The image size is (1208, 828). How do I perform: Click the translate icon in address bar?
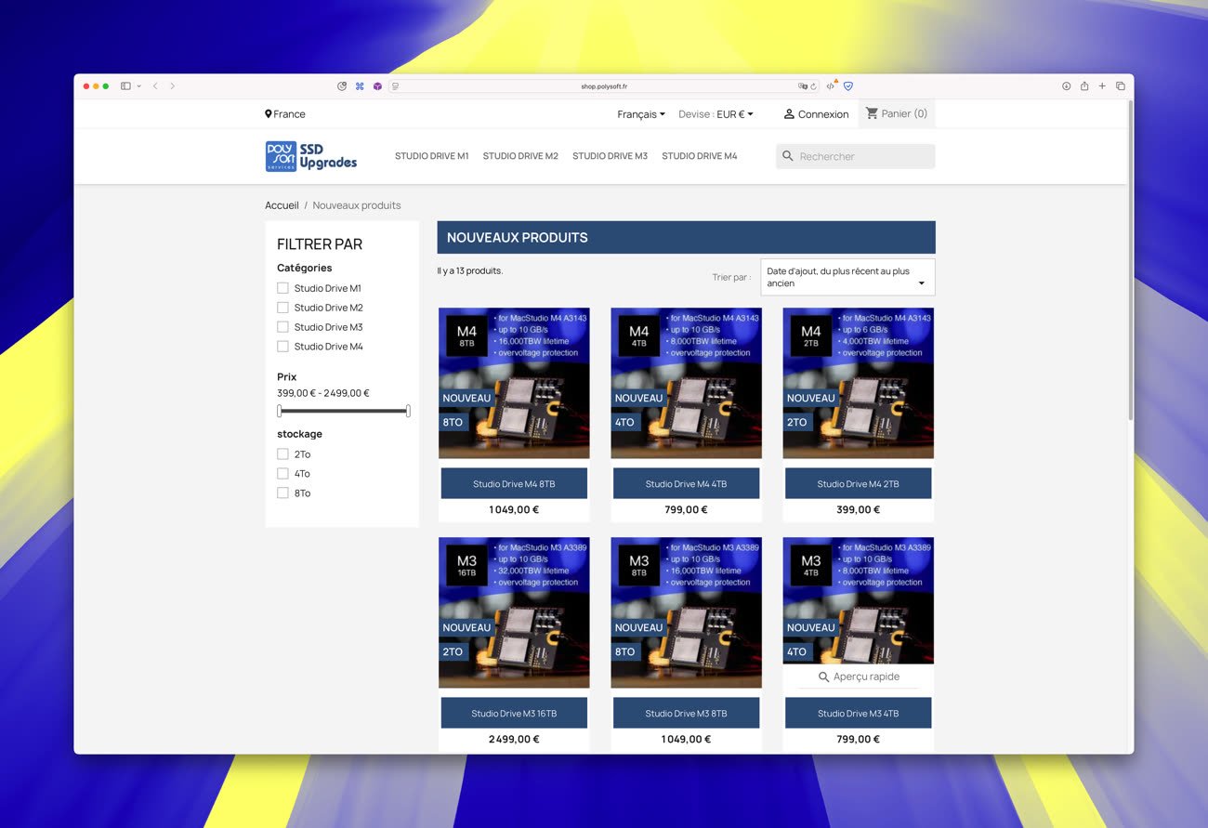[803, 86]
